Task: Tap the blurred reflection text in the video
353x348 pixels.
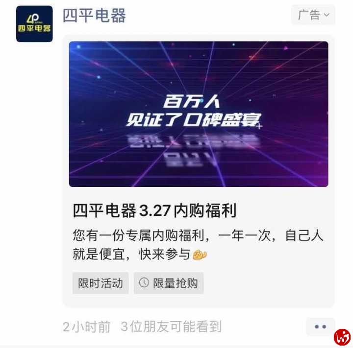Action: click(194, 150)
